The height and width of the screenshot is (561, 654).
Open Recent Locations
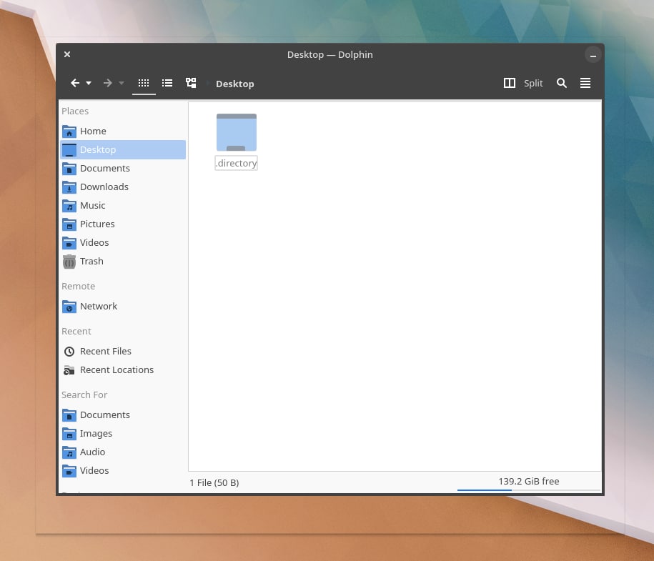coord(123,370)
